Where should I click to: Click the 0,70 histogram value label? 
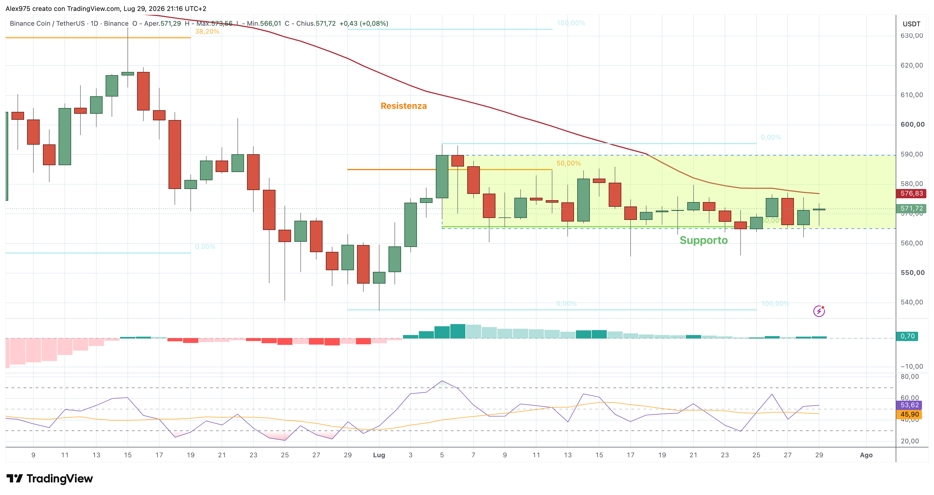click(x=907, y=336)
